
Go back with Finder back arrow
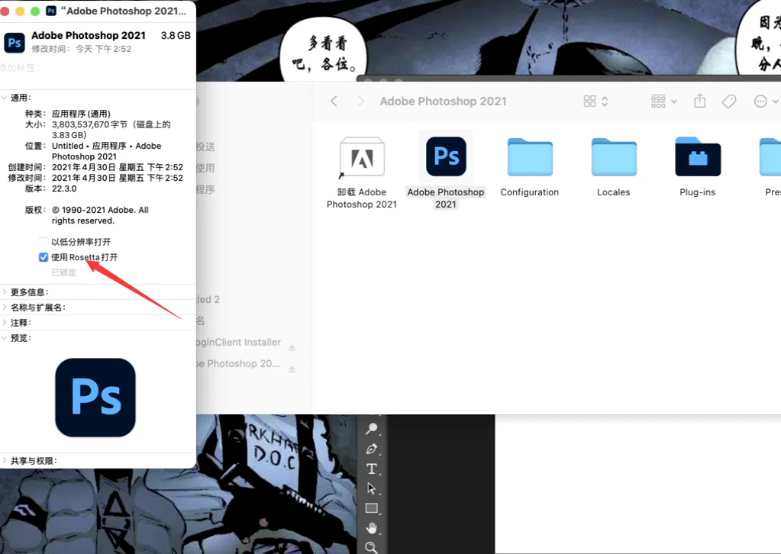point(334,101)
